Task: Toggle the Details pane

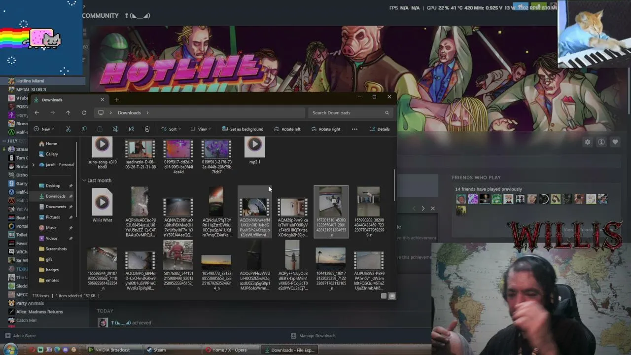Action: pos(380,129)
